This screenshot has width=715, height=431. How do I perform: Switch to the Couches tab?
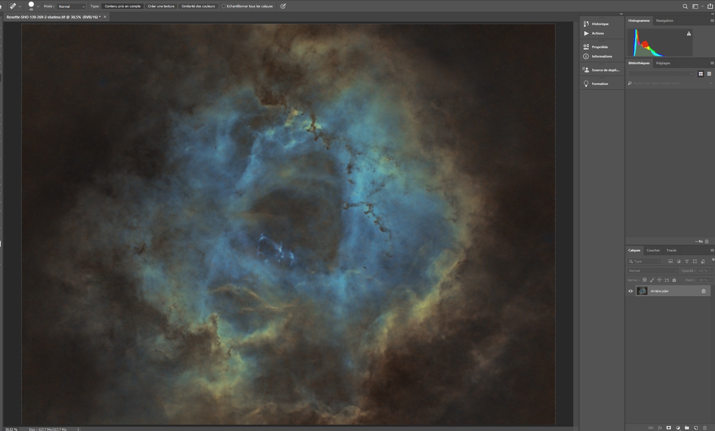click(x=653, y=250)
